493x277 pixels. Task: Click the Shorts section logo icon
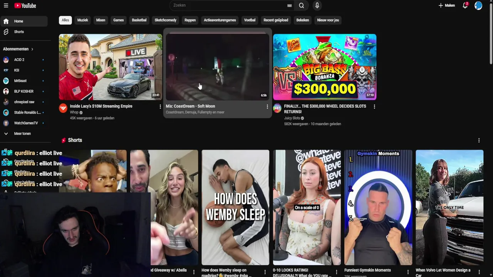point(64,140)
